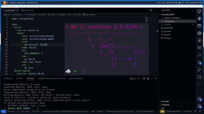Open the API tools panel icon
Screen dimensions: 204x114
click(199, 26)
